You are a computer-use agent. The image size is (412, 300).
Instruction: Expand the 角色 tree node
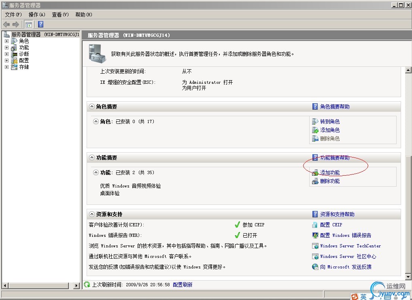(6, 41)
